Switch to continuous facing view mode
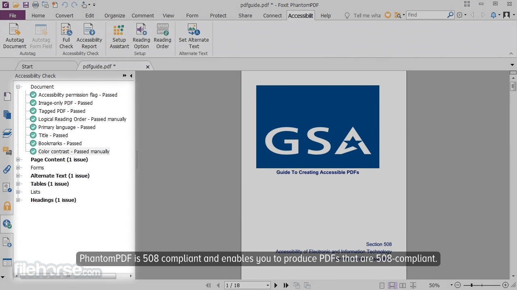Screen dimensions: 517x290 pyautogui.click(x=413, y=285)
